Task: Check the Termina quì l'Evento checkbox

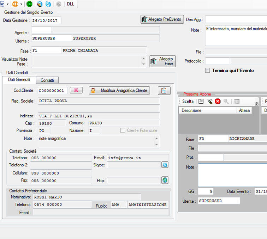Action: [207, 71]
